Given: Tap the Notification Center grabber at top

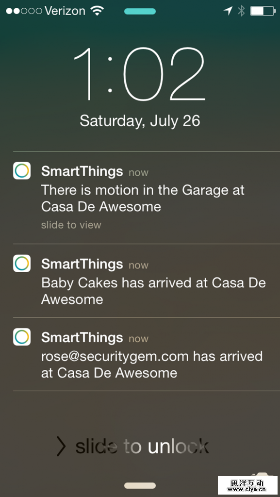Looking at the screenshot, I should [140, 12].
